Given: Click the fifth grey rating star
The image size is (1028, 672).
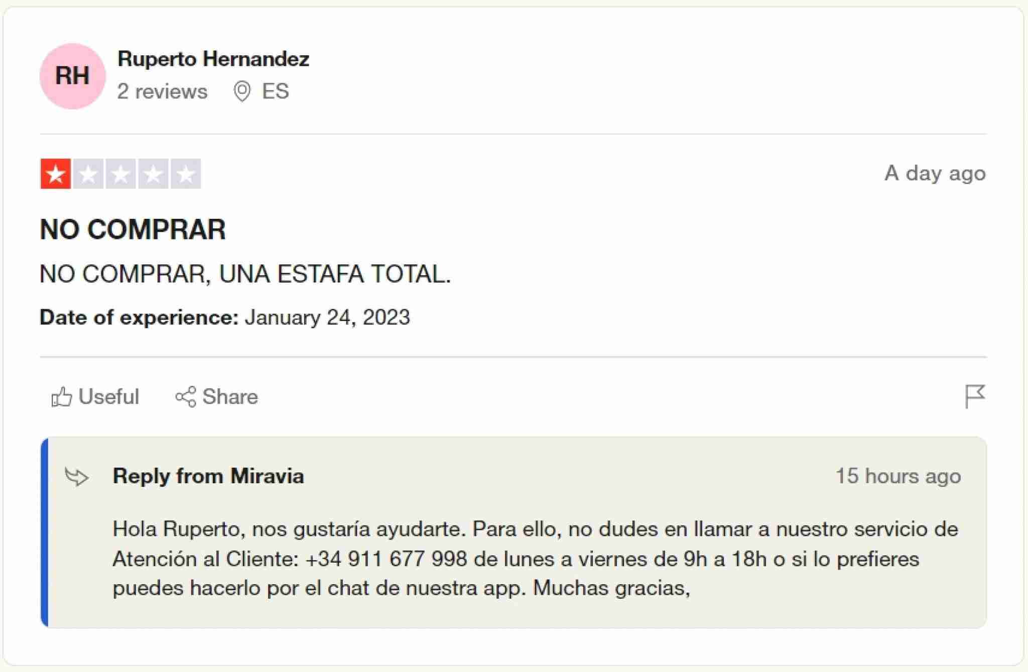Looking at the screenshot, I should 186,174.
